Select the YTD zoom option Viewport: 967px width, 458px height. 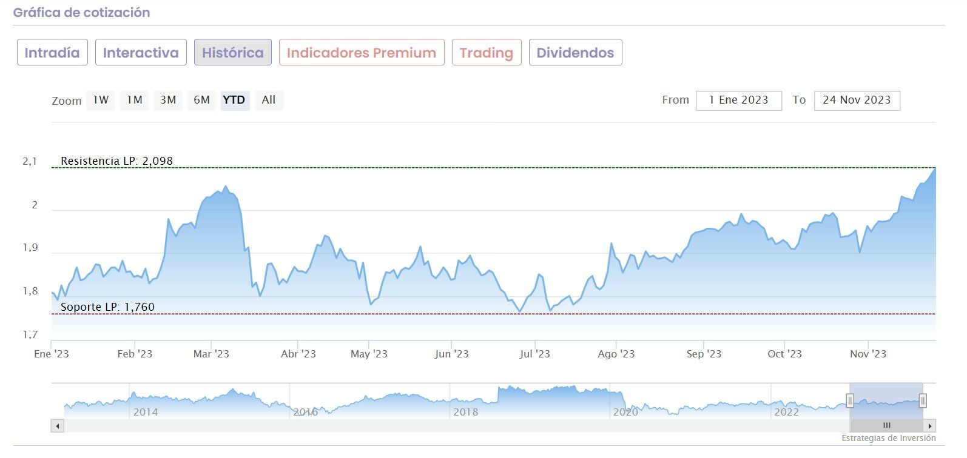[234, 100]
